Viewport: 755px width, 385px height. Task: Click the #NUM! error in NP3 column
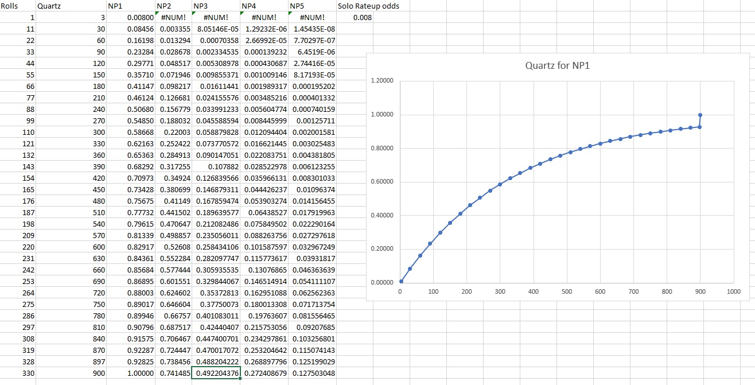215,17
